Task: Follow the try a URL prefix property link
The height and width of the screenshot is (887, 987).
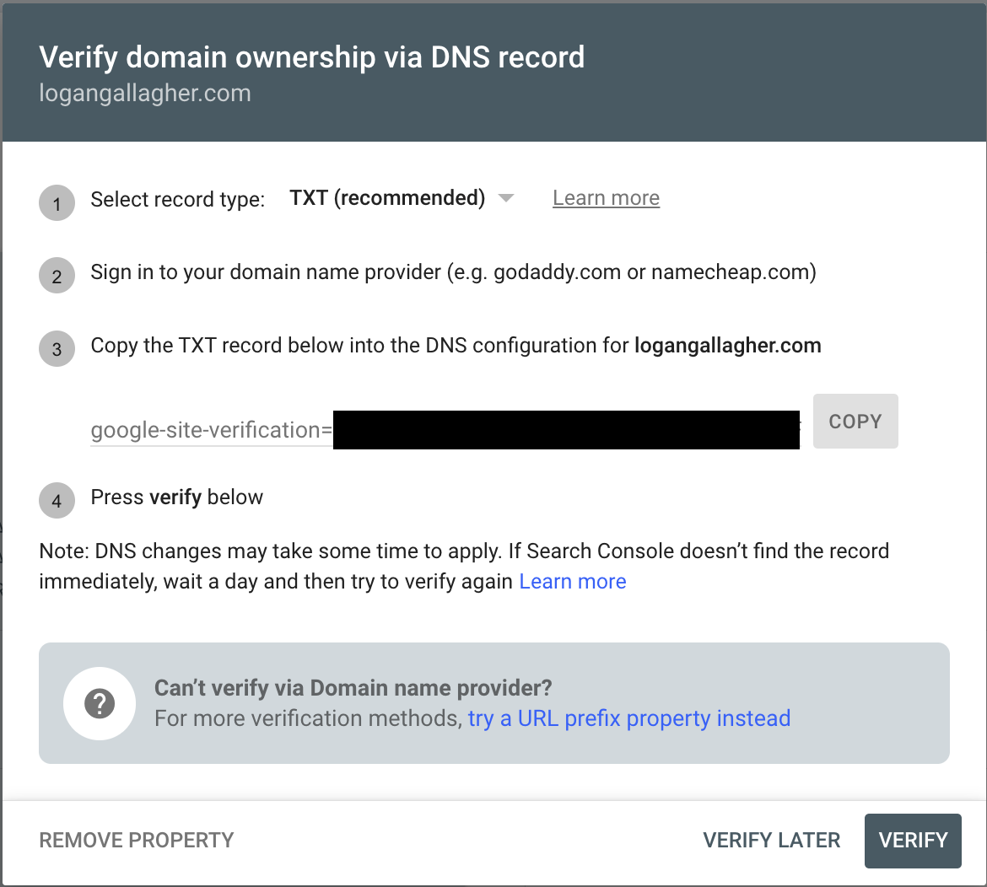Action: click(x=629, y=718)
